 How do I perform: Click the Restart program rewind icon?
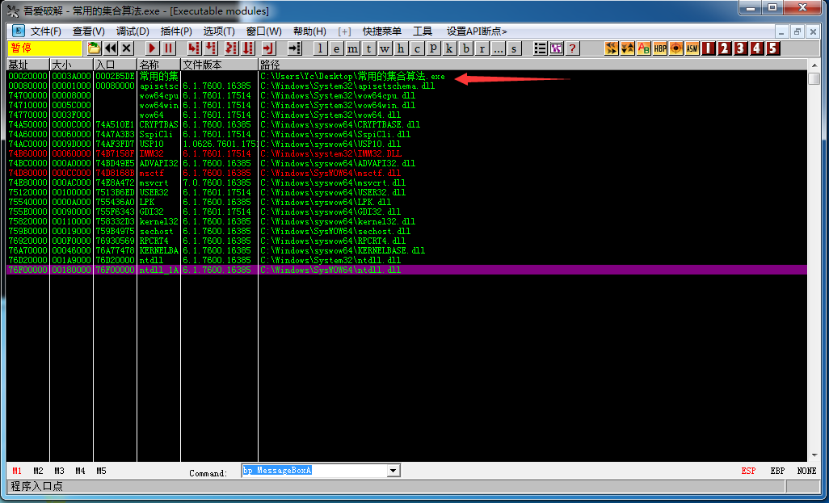tap(111, 48)
